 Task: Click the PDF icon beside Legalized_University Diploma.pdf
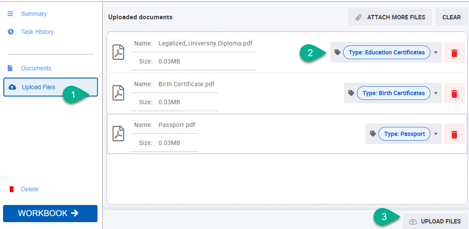118,52
